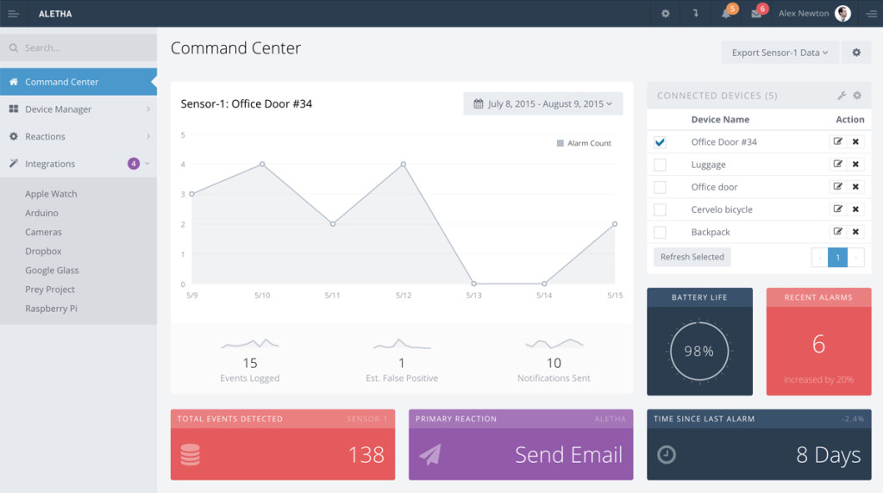
Task: Open the Raspberry Pi integration
Action: (x=51, y=309)
